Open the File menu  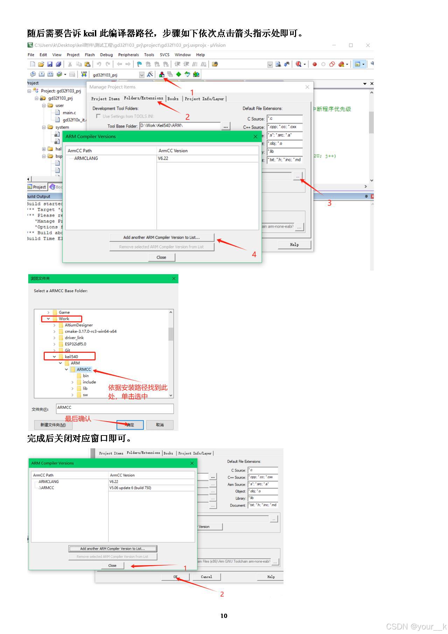(x=31, y=55)
